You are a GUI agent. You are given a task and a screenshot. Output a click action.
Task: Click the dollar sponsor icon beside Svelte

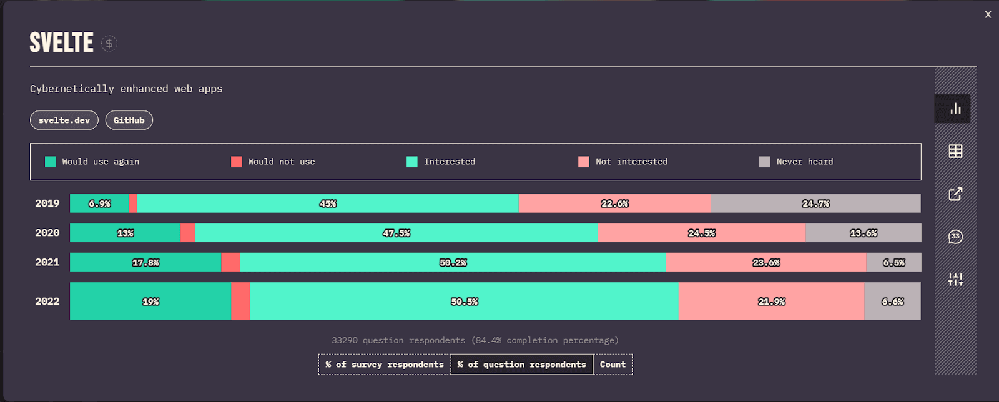tap(109, 43)
